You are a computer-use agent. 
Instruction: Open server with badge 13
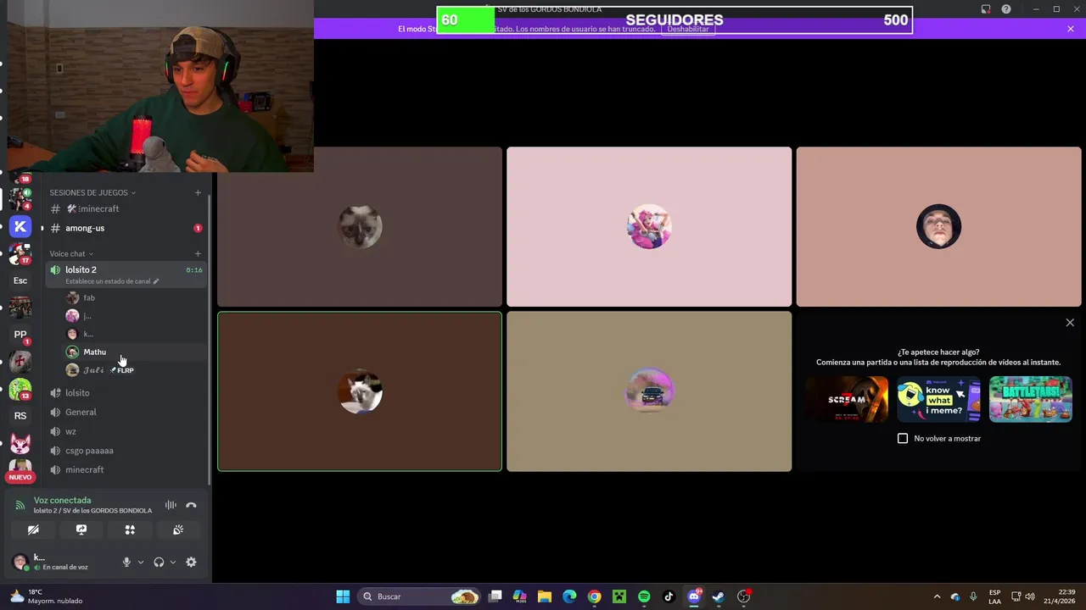[x=20, y=389]
